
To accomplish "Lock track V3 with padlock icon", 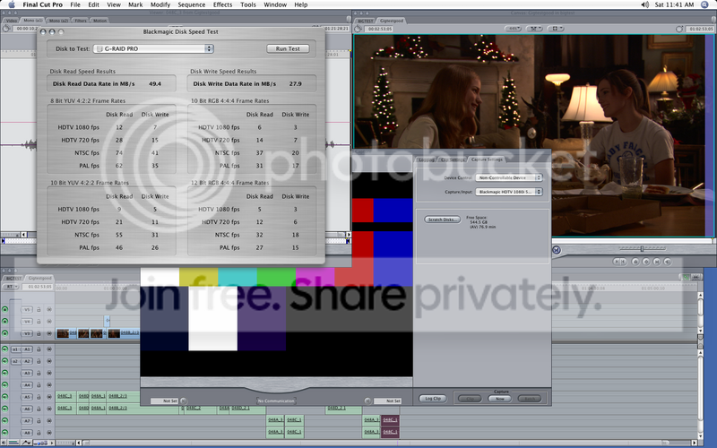I will coord(39,333).
